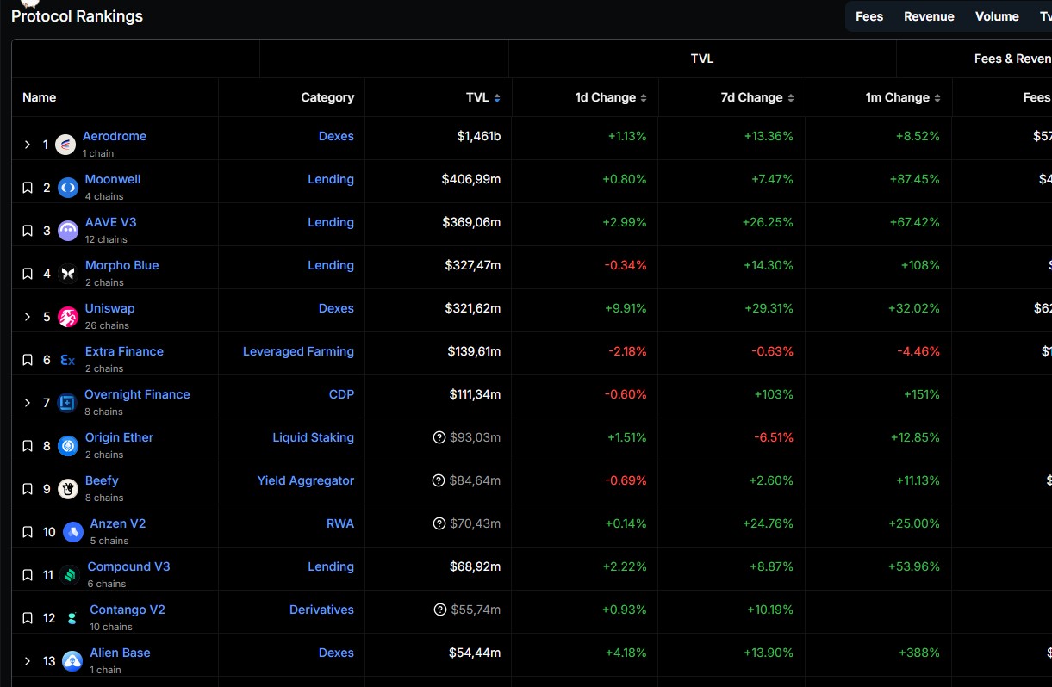
Task: Open the Morpho Blue protocol link
Action: click(122, 265)
